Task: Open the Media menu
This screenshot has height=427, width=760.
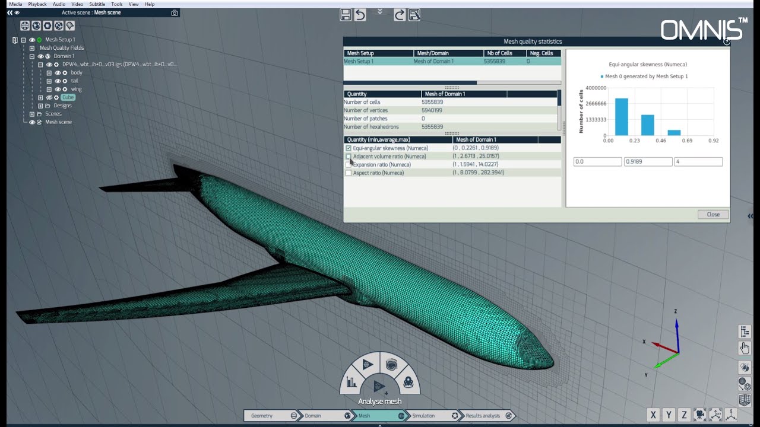Action: pos(15,4)
